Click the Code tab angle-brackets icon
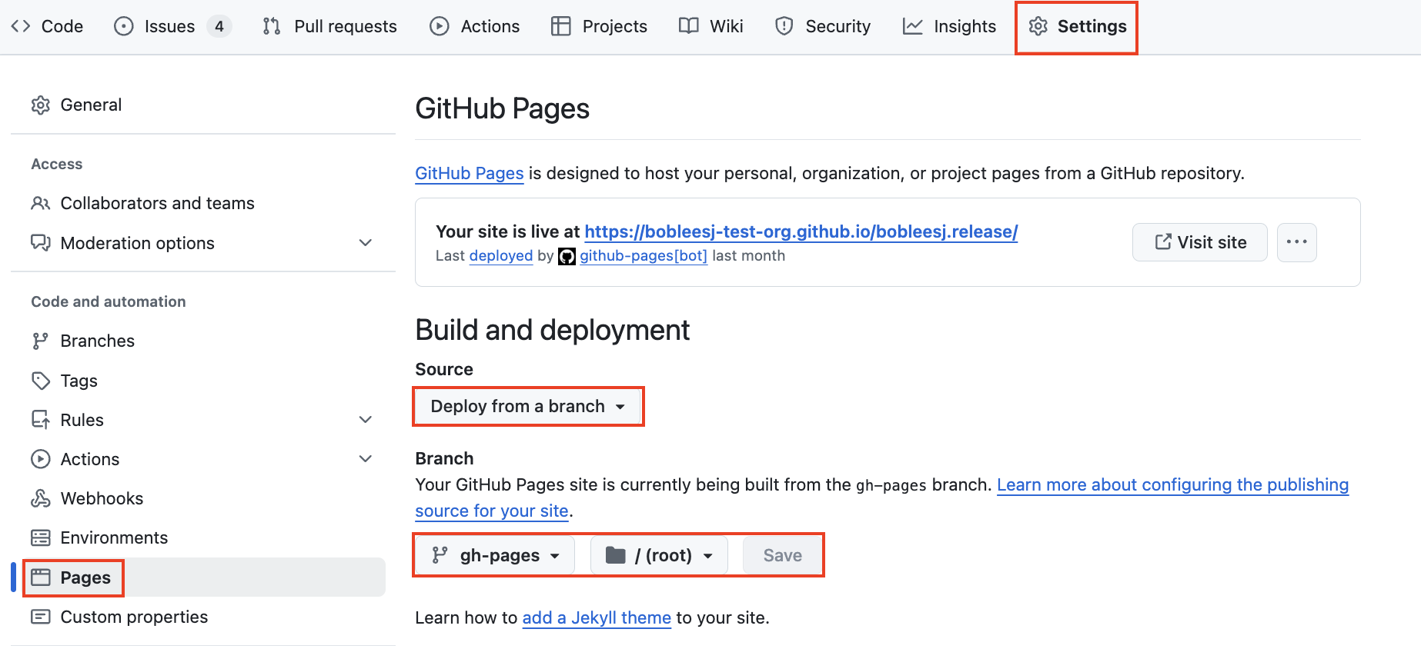1421x649 pixels. [x=21, y=26]
